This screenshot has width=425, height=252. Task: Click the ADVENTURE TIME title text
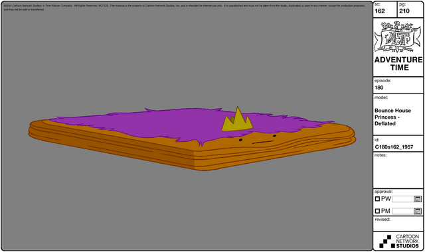click(x=398, y=64)
